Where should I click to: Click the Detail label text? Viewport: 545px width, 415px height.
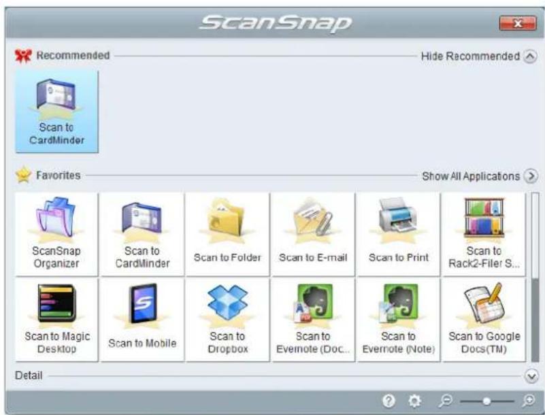click(29, 376)
